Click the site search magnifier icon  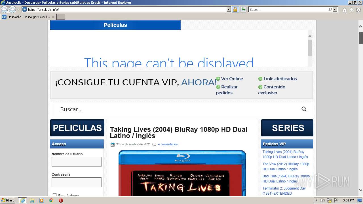304,109
